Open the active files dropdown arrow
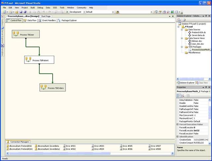212x161 pixels. click(170, 16)
